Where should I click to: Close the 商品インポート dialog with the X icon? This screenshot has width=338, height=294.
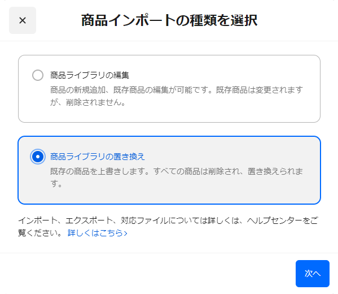coord(23,20)
